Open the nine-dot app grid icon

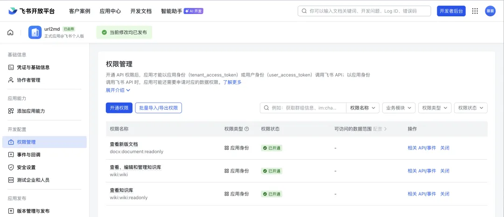tap(475, 11)
